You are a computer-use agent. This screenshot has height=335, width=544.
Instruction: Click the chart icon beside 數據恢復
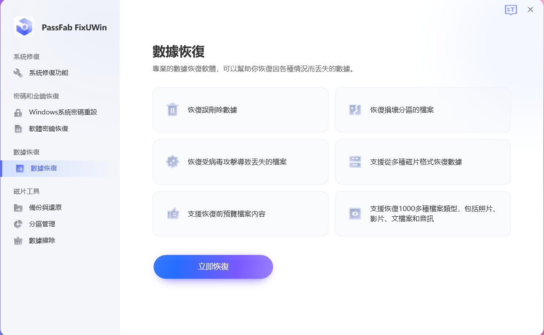(x=20, y=168)
